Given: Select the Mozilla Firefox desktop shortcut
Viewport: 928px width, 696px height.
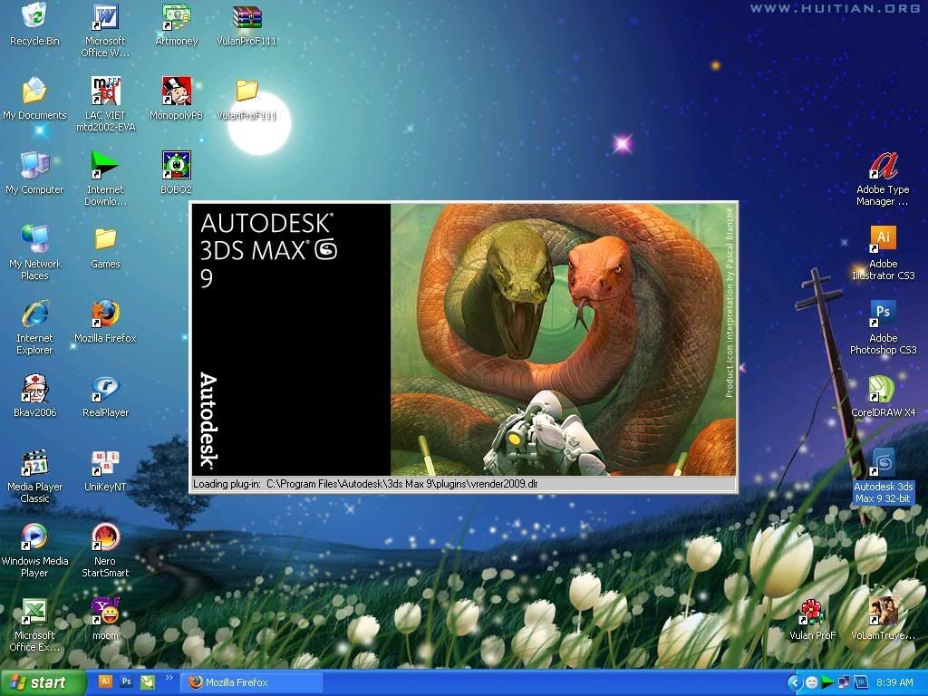Looking at the screenshot, I should click(x=105, y=322).
